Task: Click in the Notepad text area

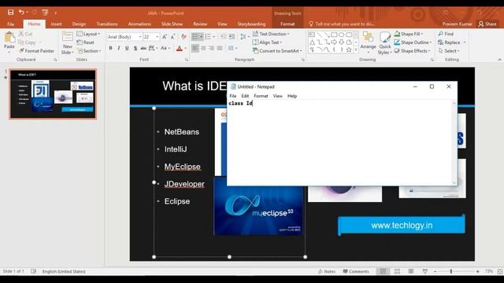Action: 339,142
